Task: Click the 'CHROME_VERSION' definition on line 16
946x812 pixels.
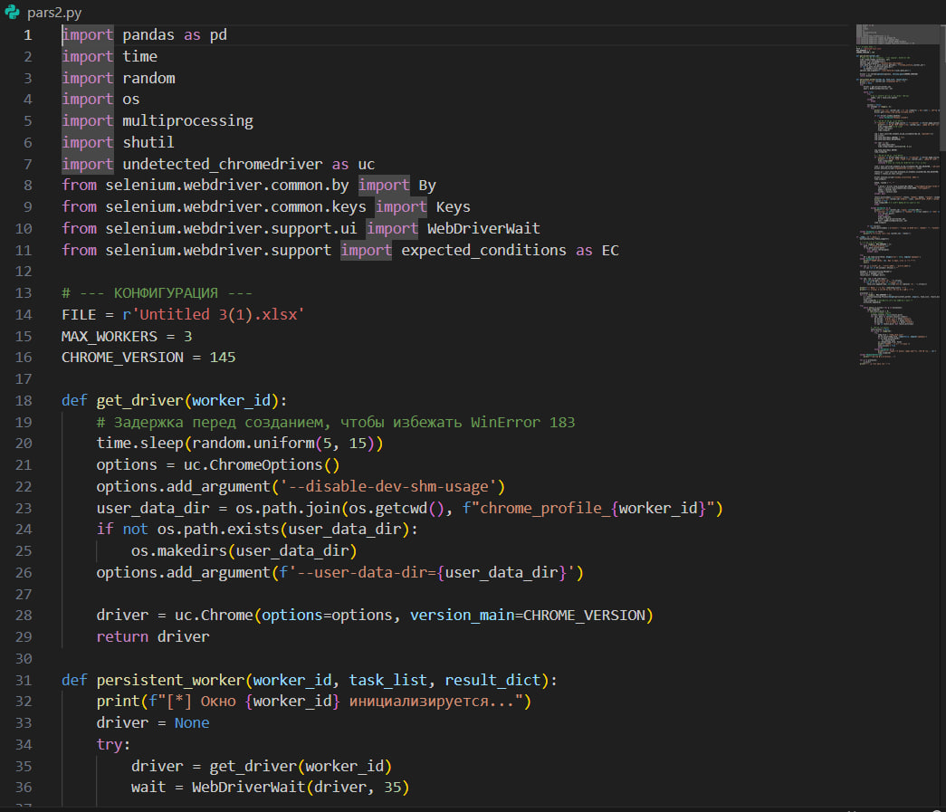Action: pos(122,358)
